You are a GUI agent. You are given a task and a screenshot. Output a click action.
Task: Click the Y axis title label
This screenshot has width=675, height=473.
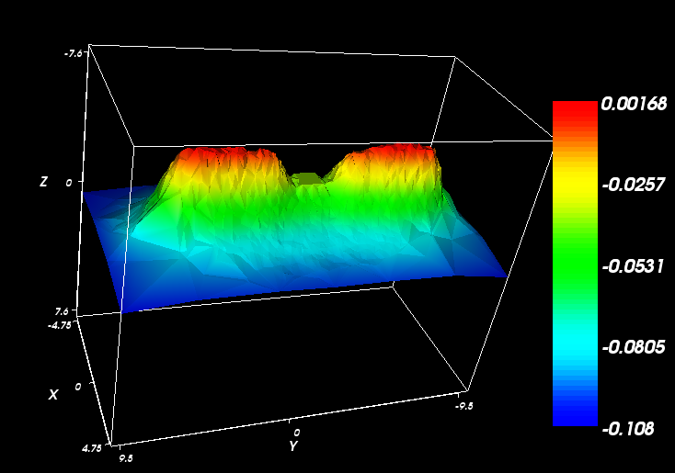click(x=292, y=446)
